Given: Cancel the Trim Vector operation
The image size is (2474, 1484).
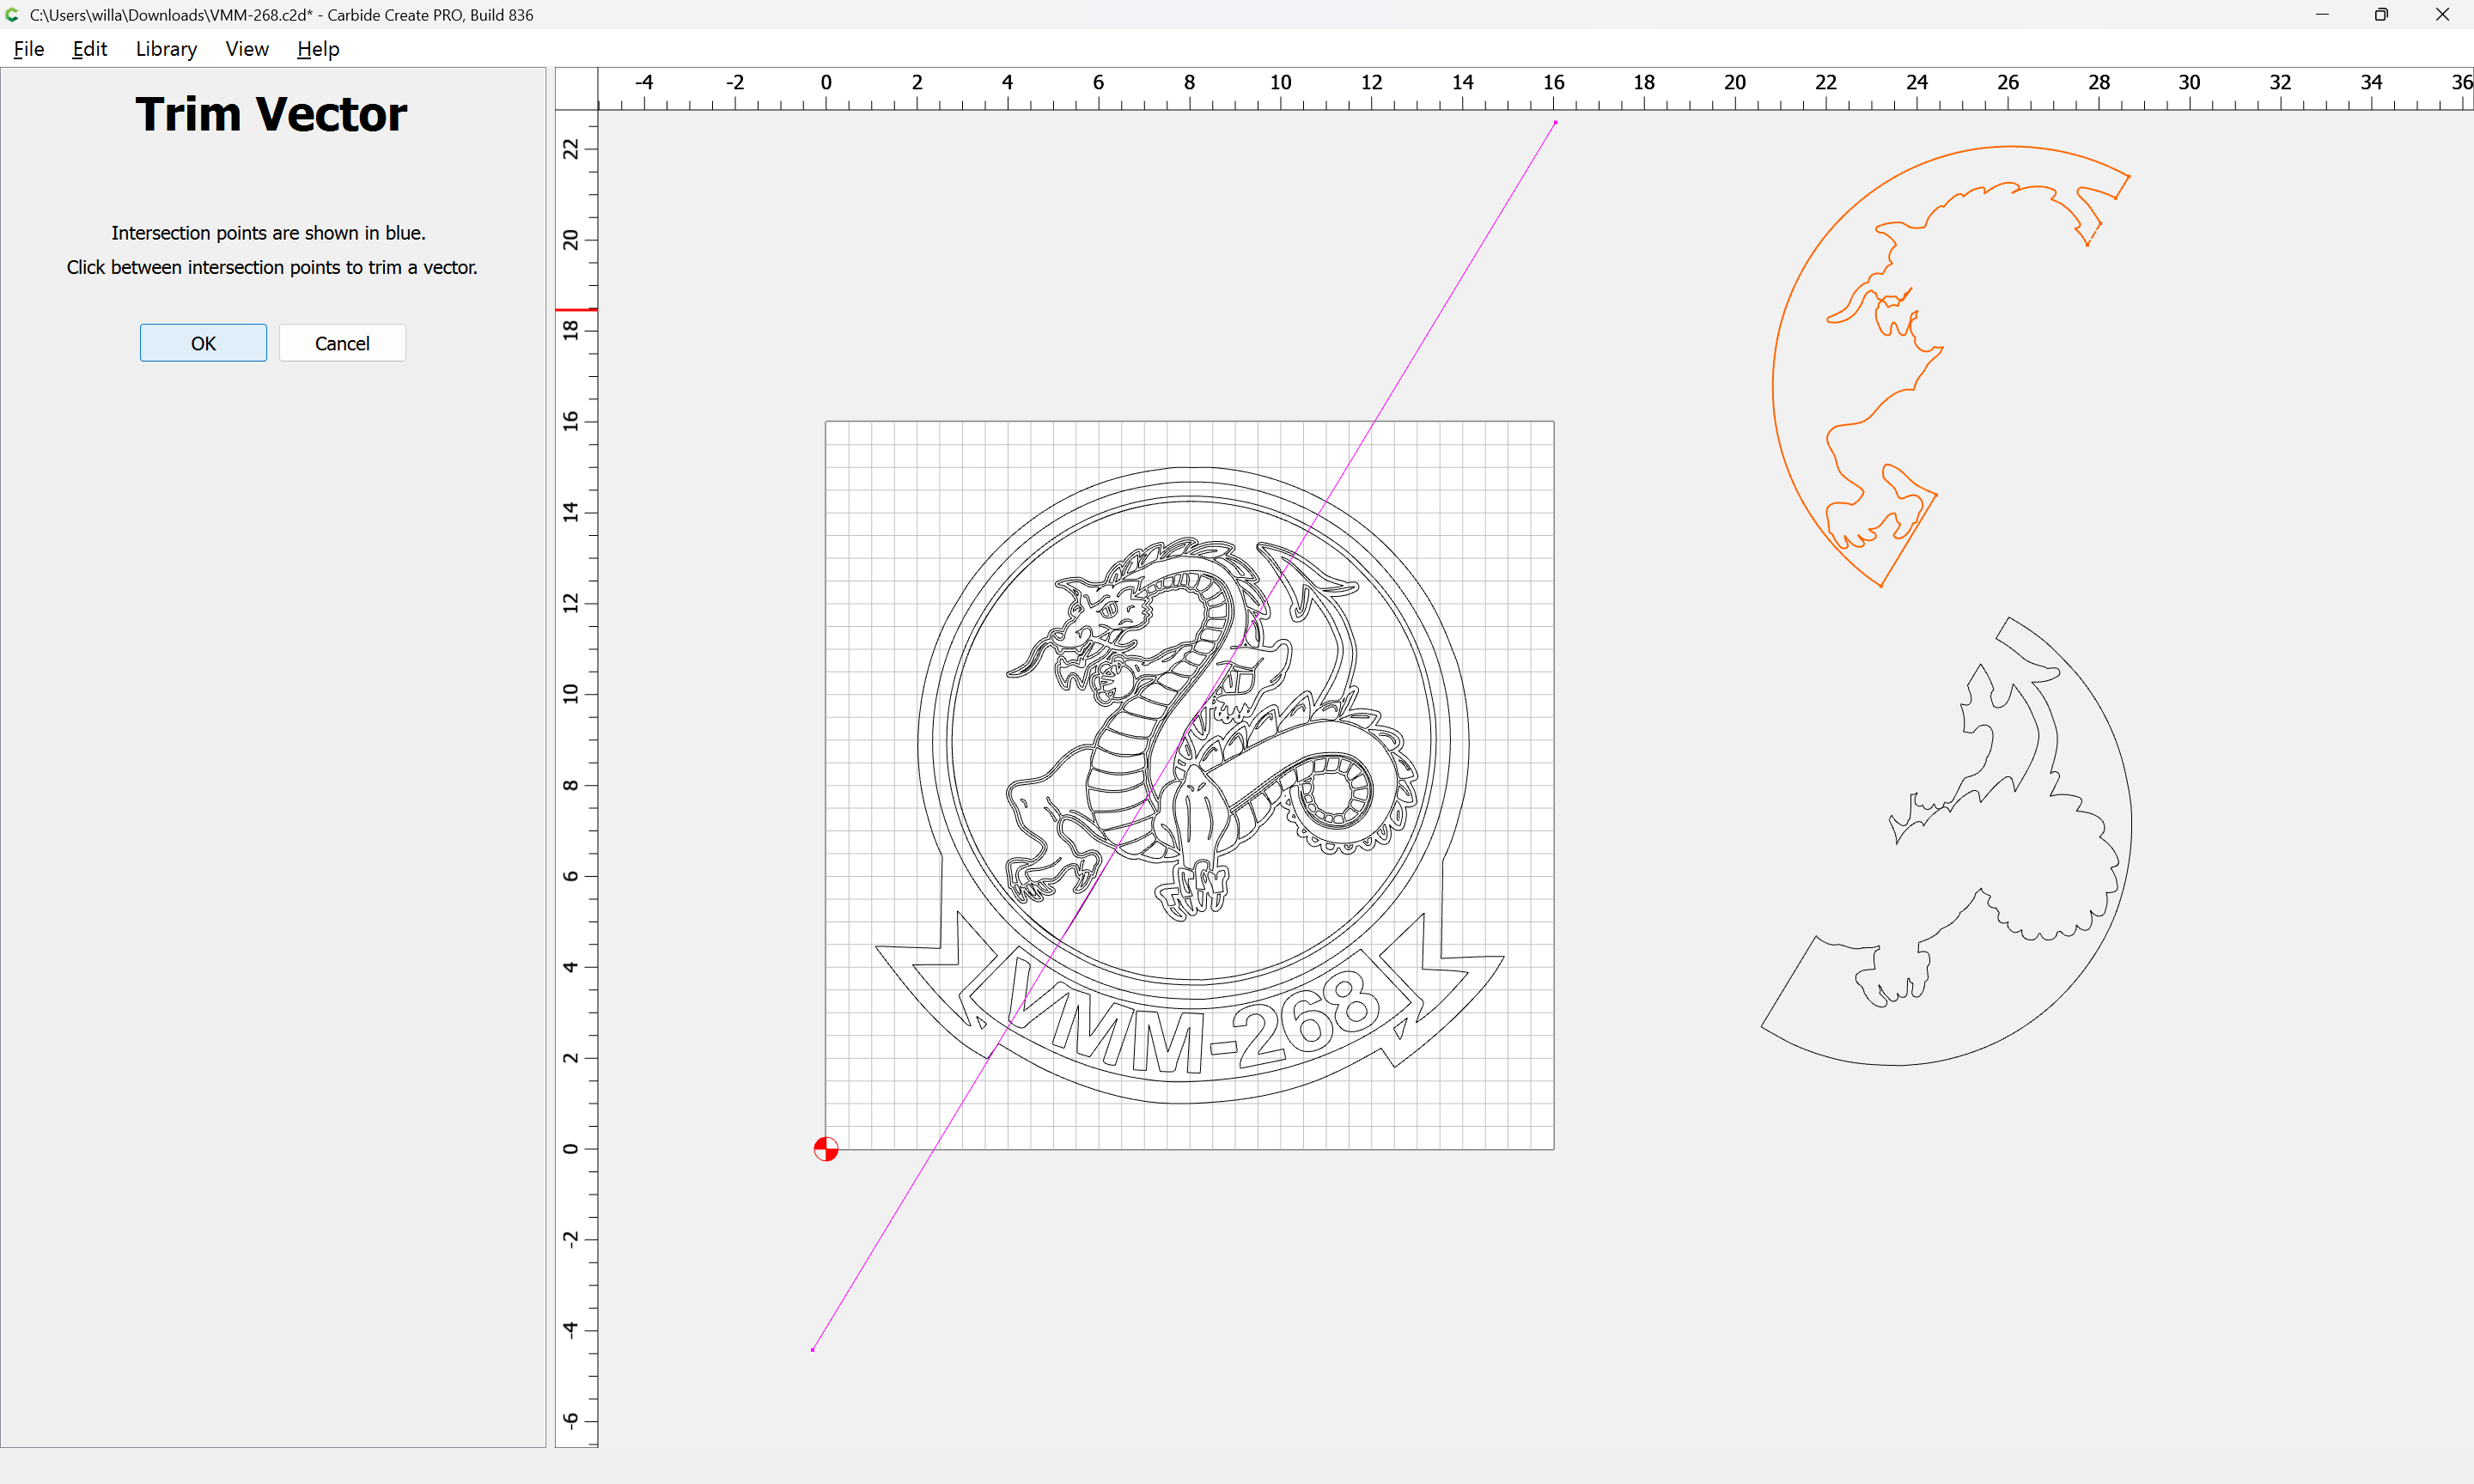Looking at the screenshot, I should (342, 343).
